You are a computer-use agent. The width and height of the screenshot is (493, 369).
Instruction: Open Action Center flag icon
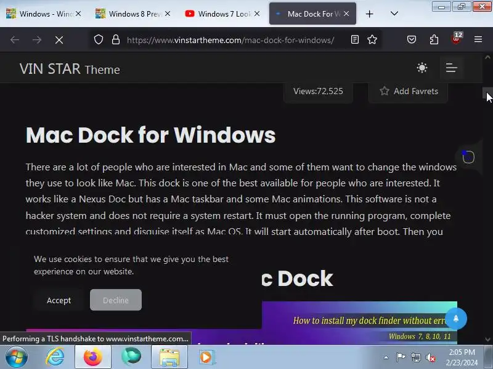pos(401,357)
